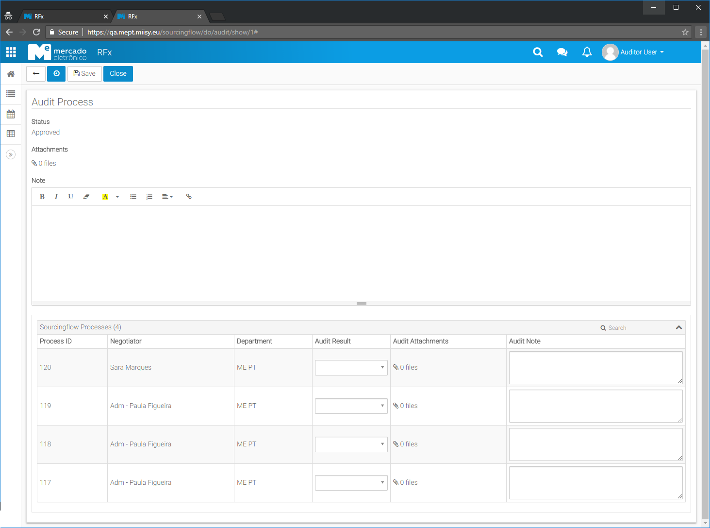Open the apps grid launcher icon

click(11, 52)
